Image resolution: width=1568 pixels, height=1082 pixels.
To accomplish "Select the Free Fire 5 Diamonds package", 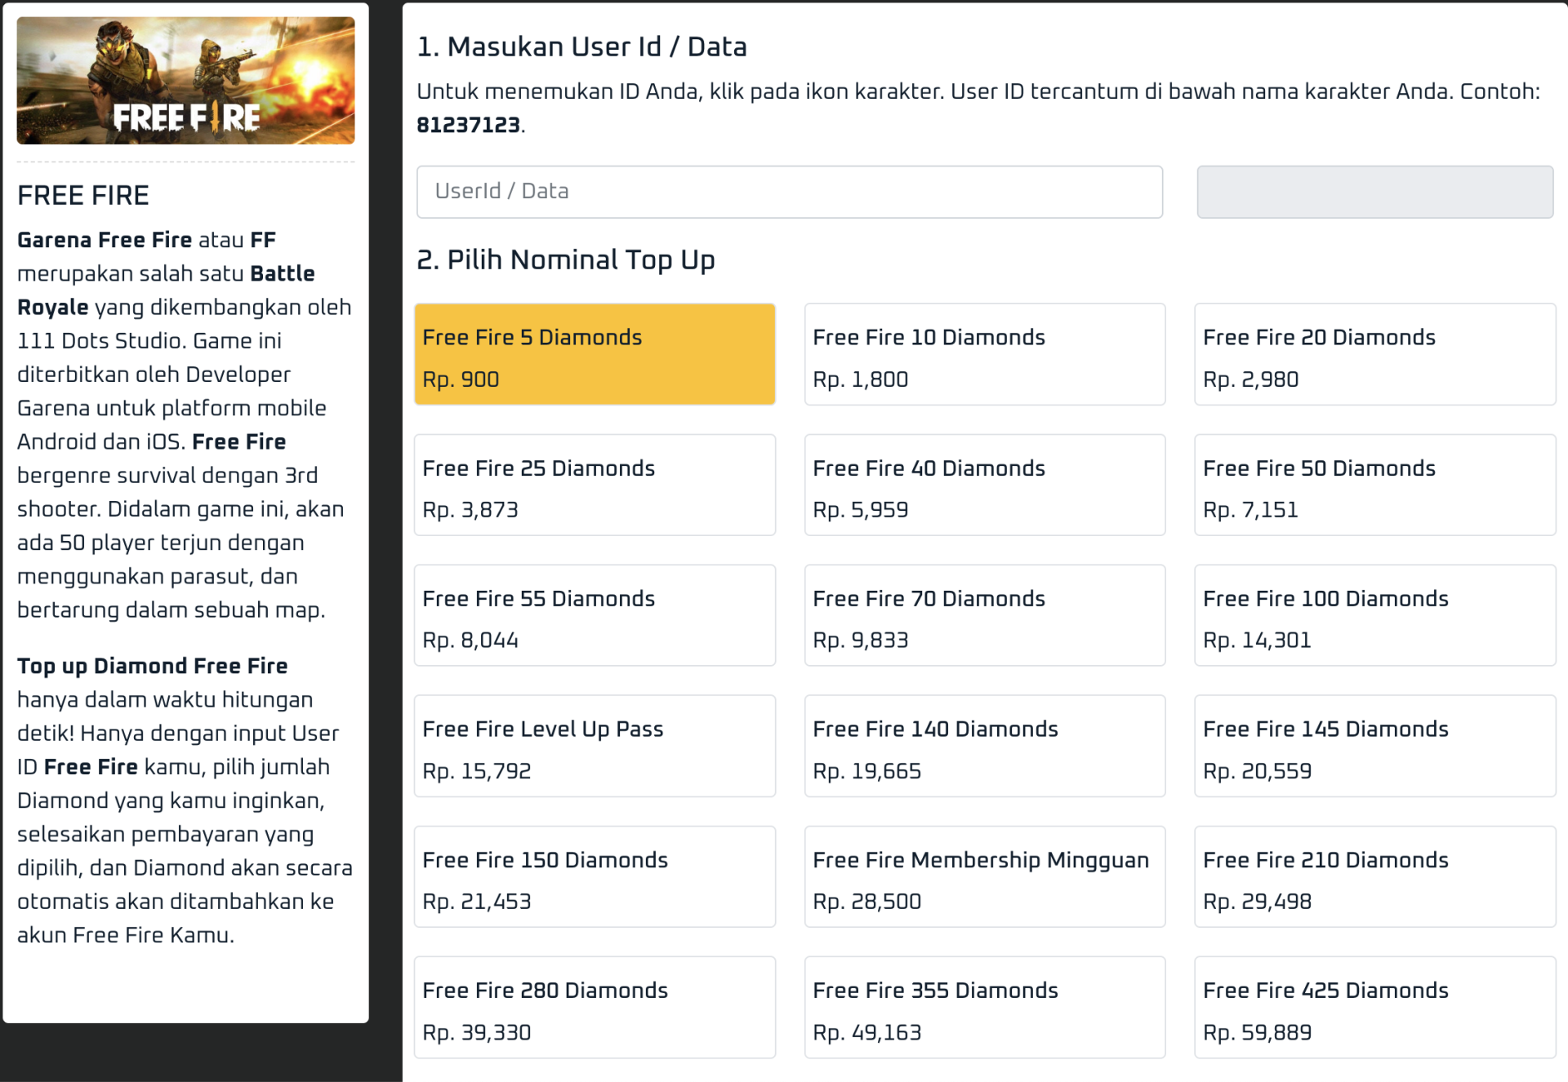I will 594,353.
